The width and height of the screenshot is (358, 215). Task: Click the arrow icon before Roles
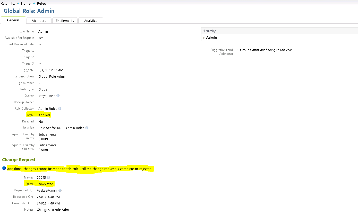coord(34,3)
